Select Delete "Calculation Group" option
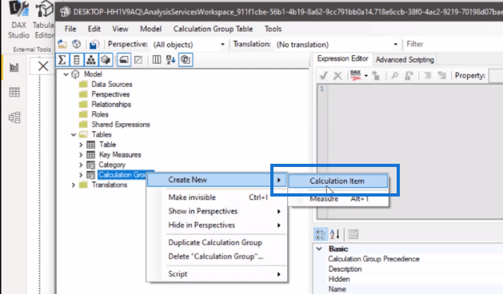Image resolution: width=503 pixels, height=294 pixels. (217, 256)
